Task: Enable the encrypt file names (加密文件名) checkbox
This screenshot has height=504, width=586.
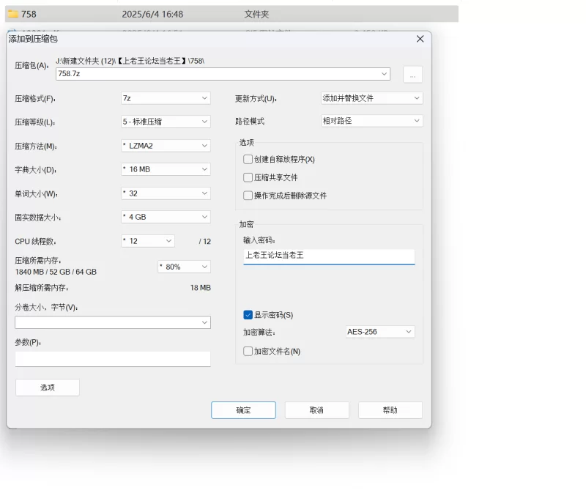Action: (x=248, y=352)
